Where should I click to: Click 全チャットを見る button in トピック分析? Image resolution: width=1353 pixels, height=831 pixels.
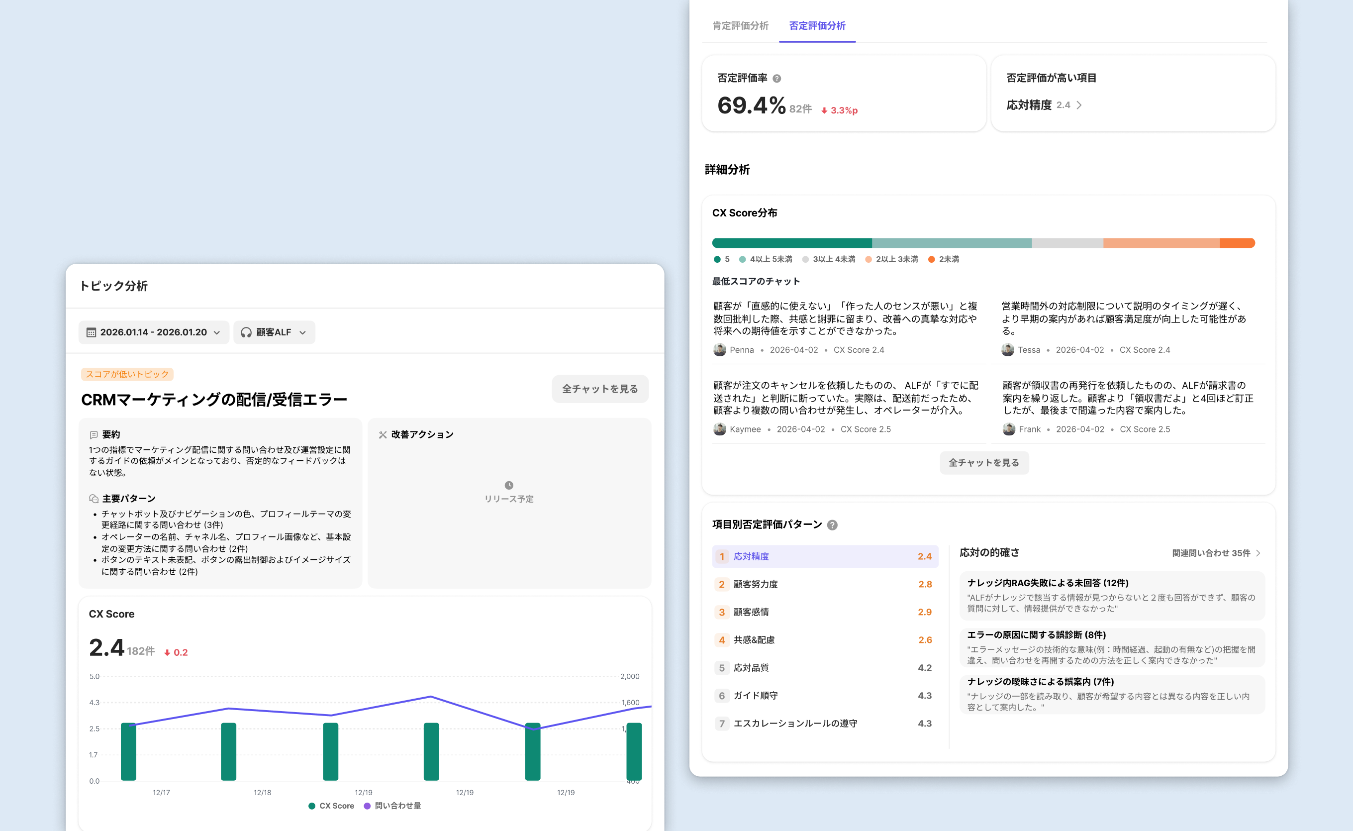click(x=600, y=389)
